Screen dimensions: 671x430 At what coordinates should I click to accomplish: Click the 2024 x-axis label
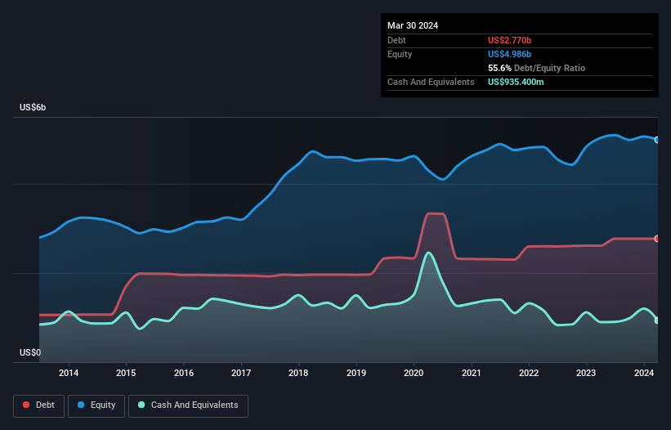(x=644, y=373)
